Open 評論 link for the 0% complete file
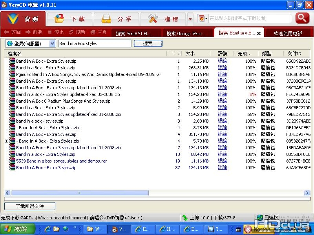The width and height of the screenshot is (314, 235). click(222, 94)
